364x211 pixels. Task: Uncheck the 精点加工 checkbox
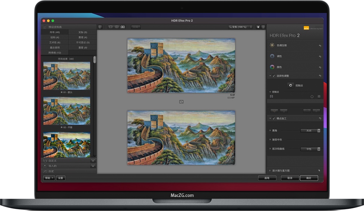coord(274,118)
